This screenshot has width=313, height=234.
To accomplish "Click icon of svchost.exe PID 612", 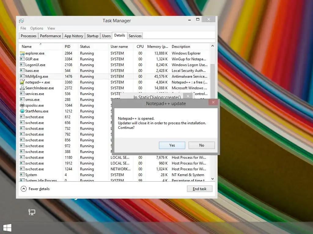I will click(22, 117).
